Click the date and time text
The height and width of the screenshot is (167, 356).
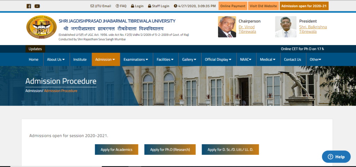pos(197,6)
